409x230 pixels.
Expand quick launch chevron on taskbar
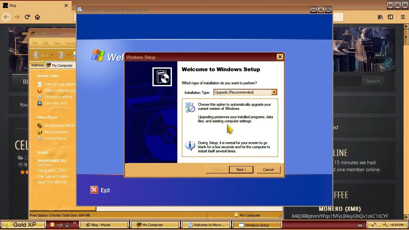tap(75, 223)
